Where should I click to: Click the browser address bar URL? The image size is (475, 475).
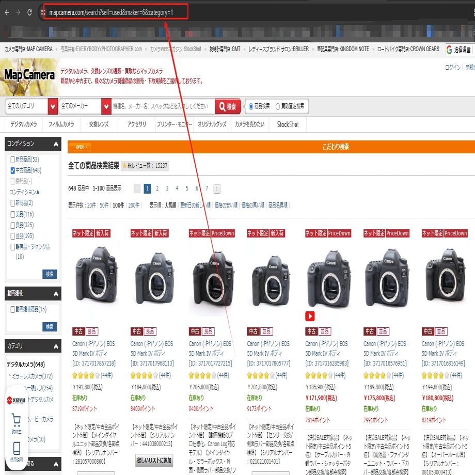click(x=111, y=12)
